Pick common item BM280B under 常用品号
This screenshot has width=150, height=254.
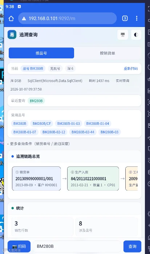click(20, 124)
